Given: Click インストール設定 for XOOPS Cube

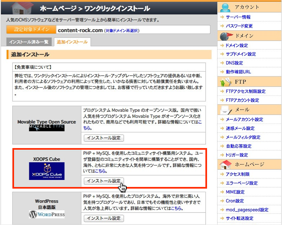Looking at the screenshot, I should click(104, 181).
